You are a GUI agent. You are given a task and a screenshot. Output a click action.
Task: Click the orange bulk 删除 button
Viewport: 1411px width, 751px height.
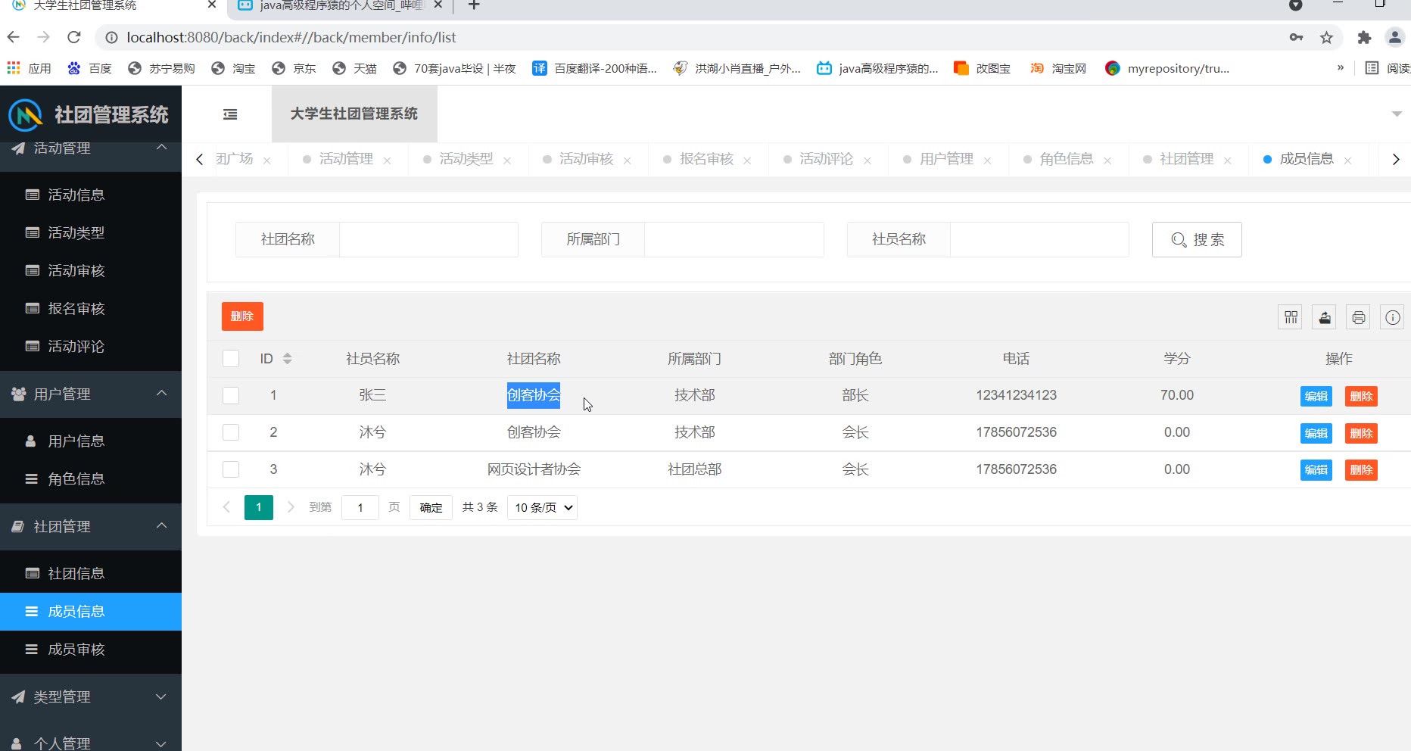tap(242, 316)
